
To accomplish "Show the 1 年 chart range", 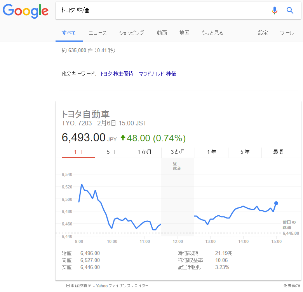I will click(x=212, y=152).
